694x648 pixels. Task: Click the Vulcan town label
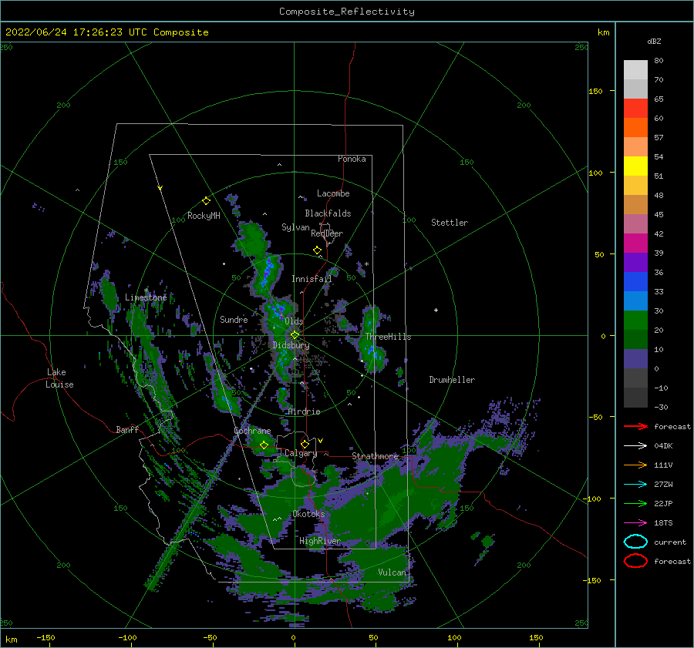392,572
